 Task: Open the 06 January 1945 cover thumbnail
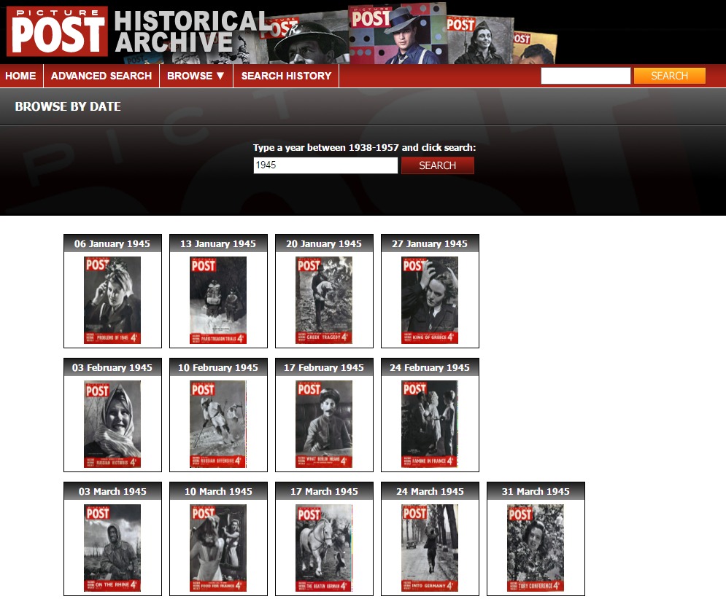tap(112, 300)
